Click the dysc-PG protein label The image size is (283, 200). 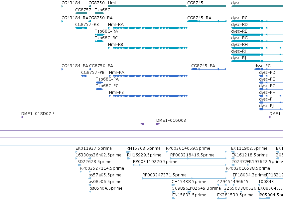pyautogui.click(x=263, y=66)
